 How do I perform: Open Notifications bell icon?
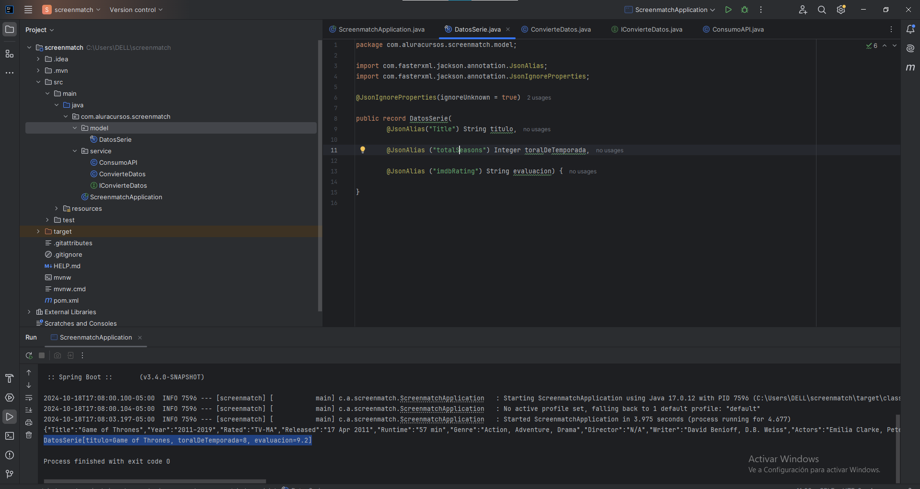point(910,29)
